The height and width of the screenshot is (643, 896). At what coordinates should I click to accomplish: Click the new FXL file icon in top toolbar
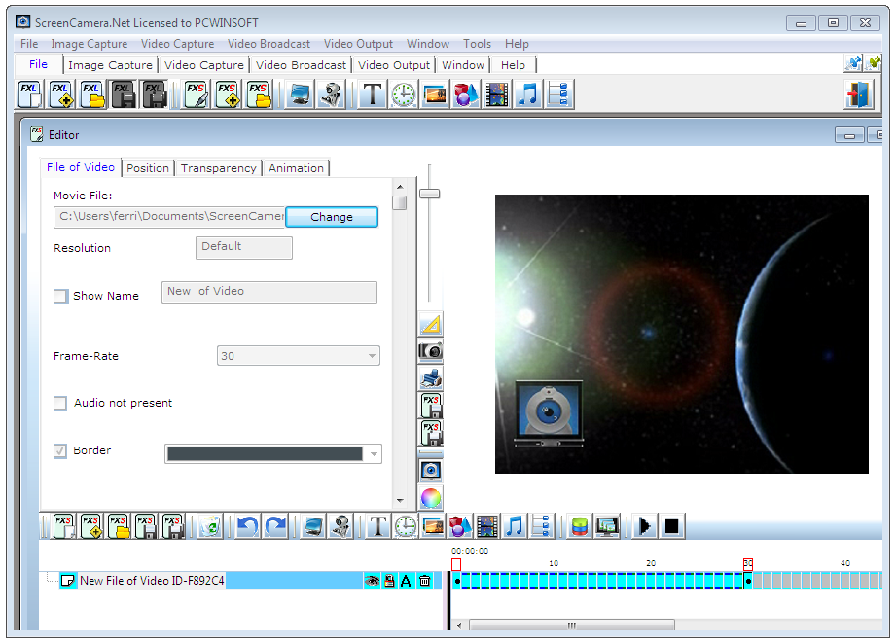click(x=29, y=94)
